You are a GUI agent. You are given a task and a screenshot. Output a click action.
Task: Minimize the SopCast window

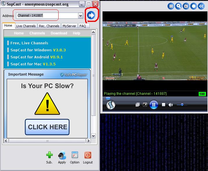pyautogui.click(x=82, y=4)
